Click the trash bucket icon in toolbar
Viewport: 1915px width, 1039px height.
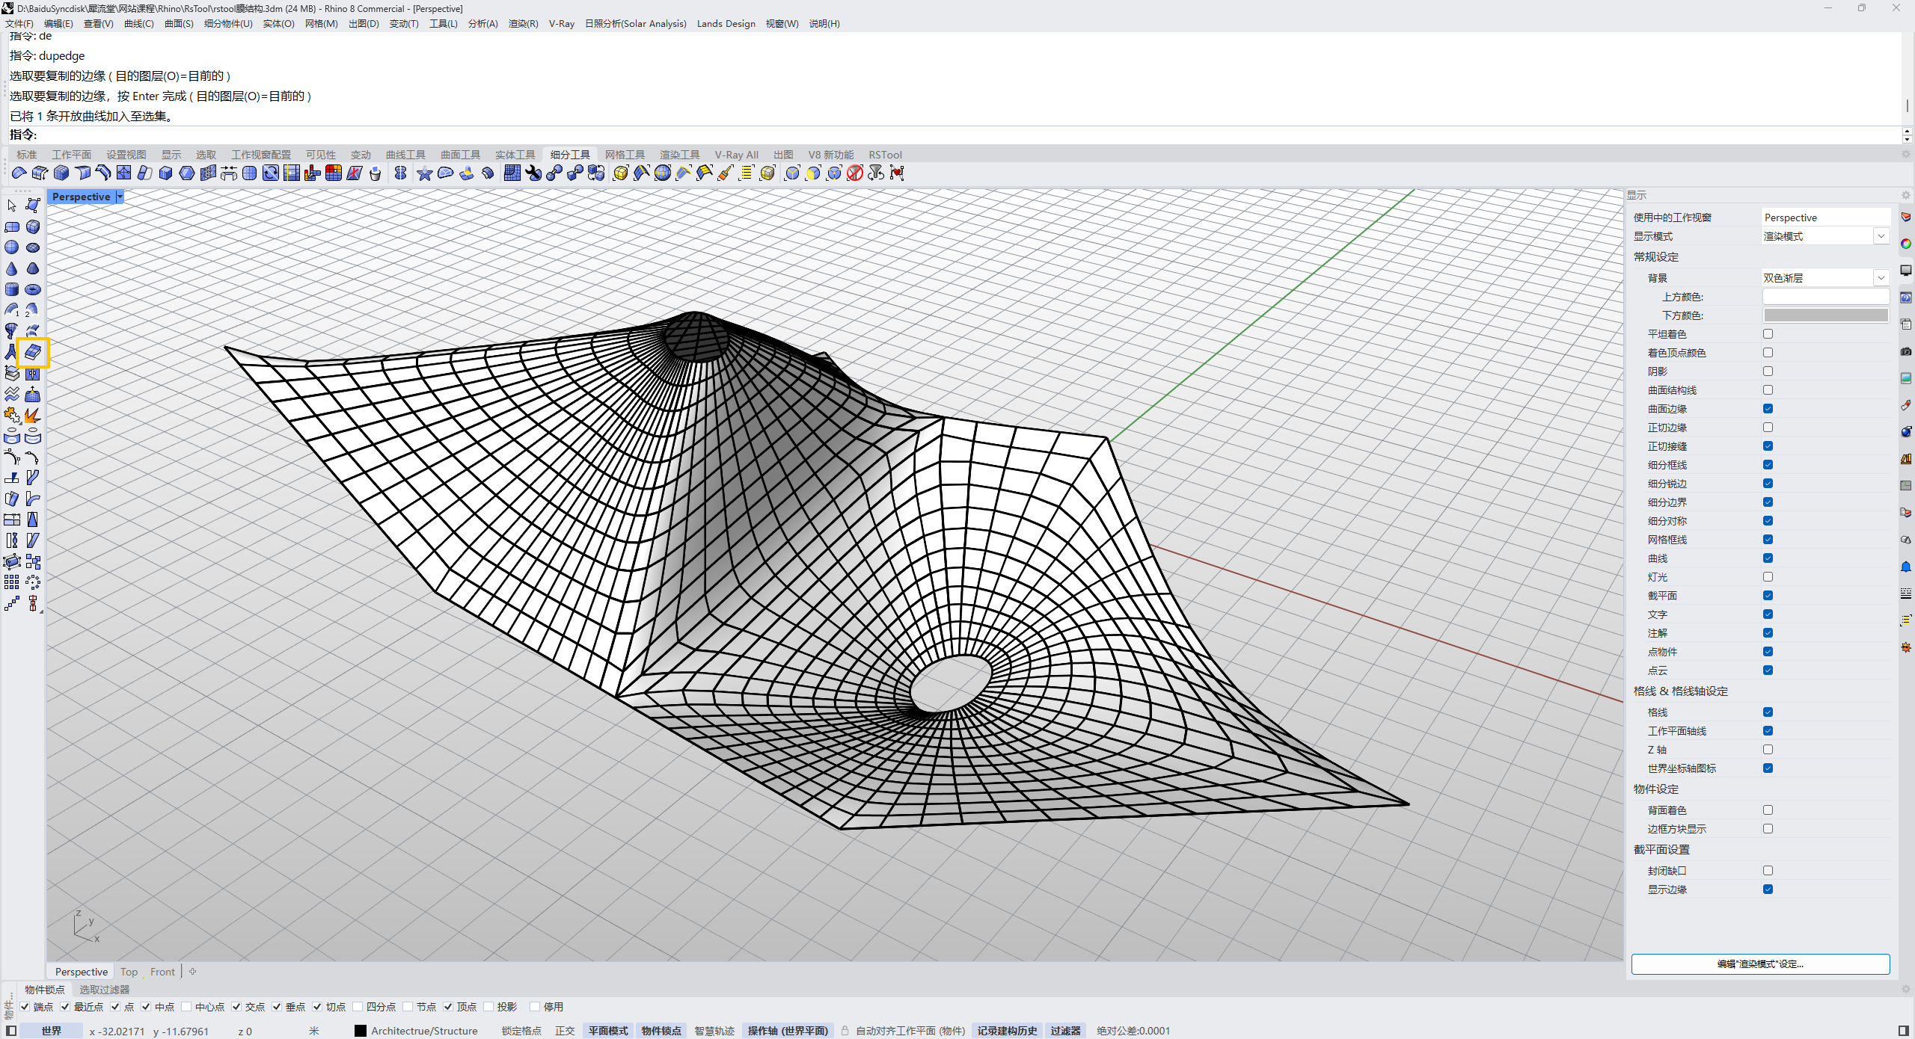point(375,173)
